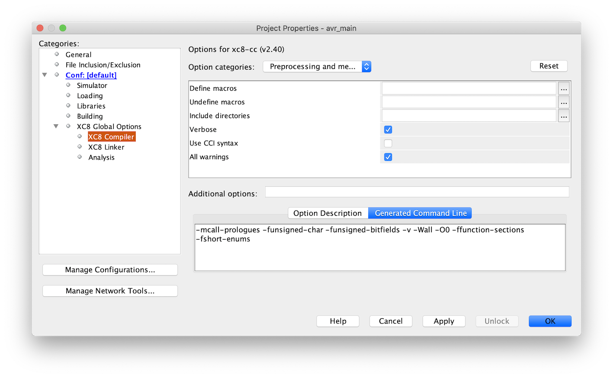Screen dimensions: 613x378
Task: Select the Generated Command Line tab
Action: 420,213
